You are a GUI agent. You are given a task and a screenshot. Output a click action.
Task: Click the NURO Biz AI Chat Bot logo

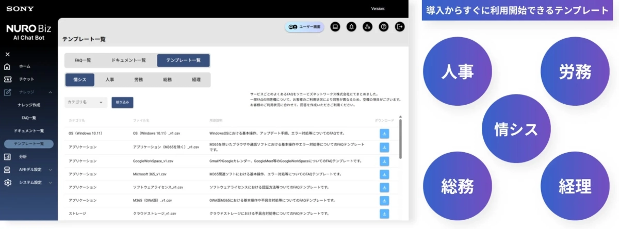[30, 33]
